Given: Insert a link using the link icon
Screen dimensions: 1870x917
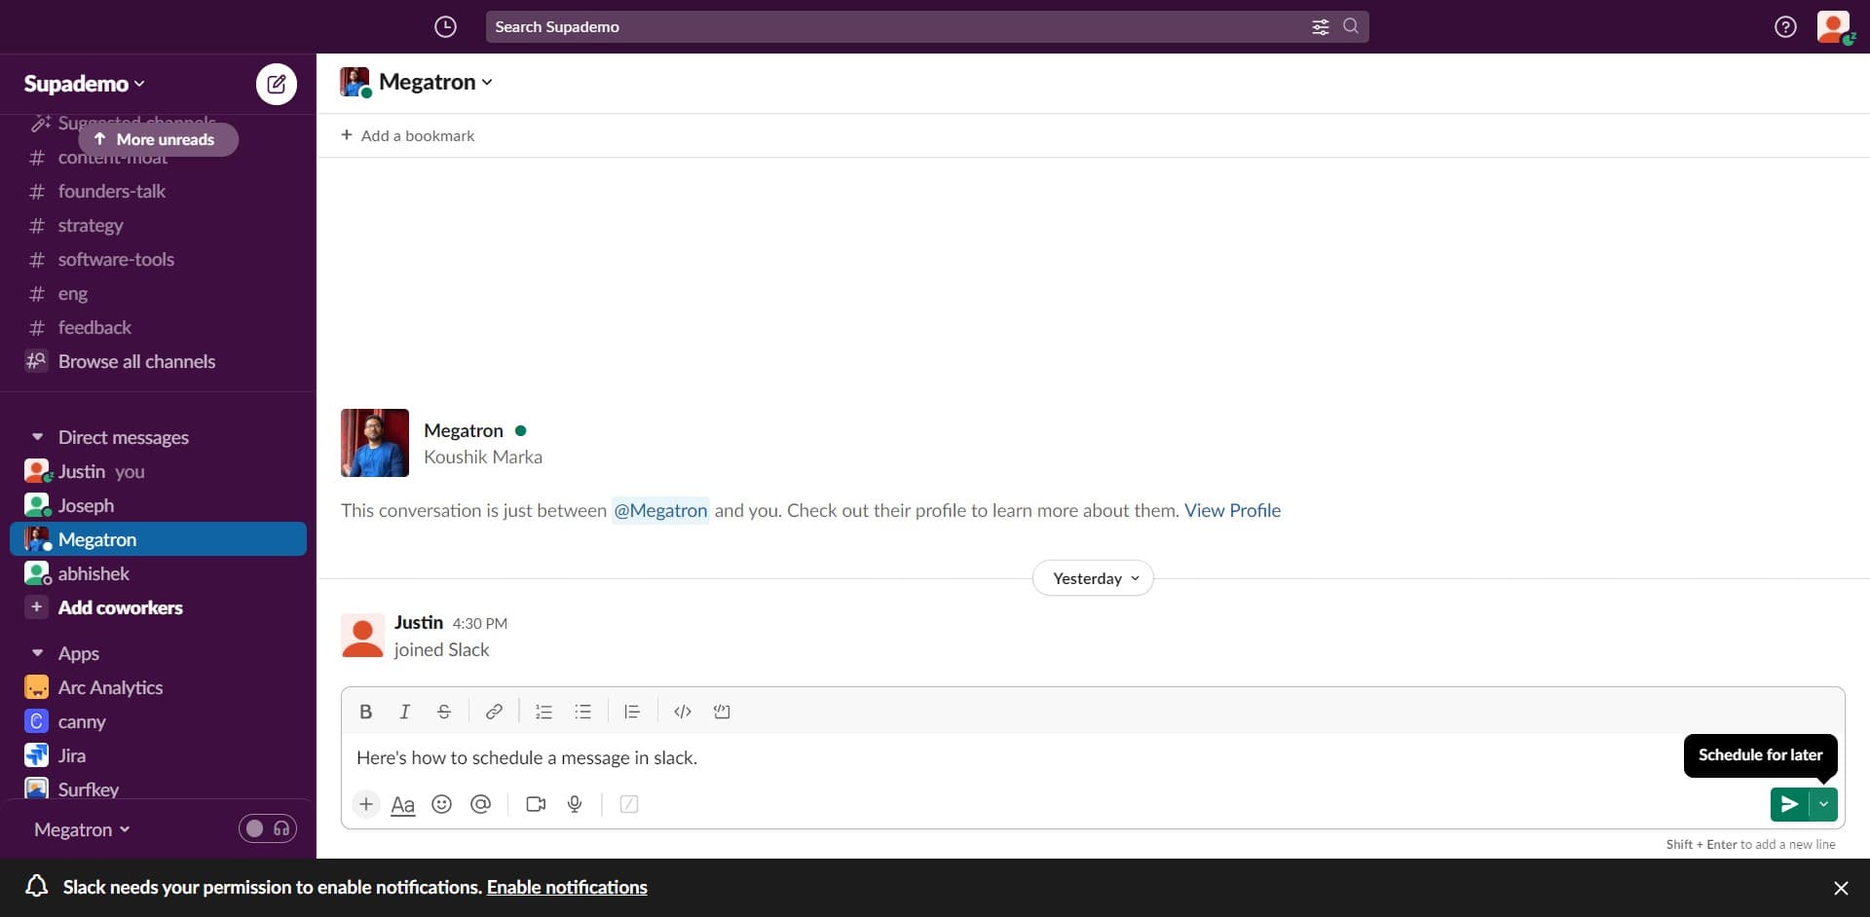Looking at the screenshot, I should click(494, 712).
